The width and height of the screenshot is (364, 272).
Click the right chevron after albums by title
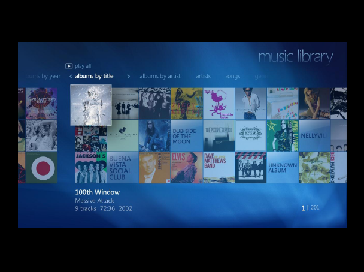point(128,76)
